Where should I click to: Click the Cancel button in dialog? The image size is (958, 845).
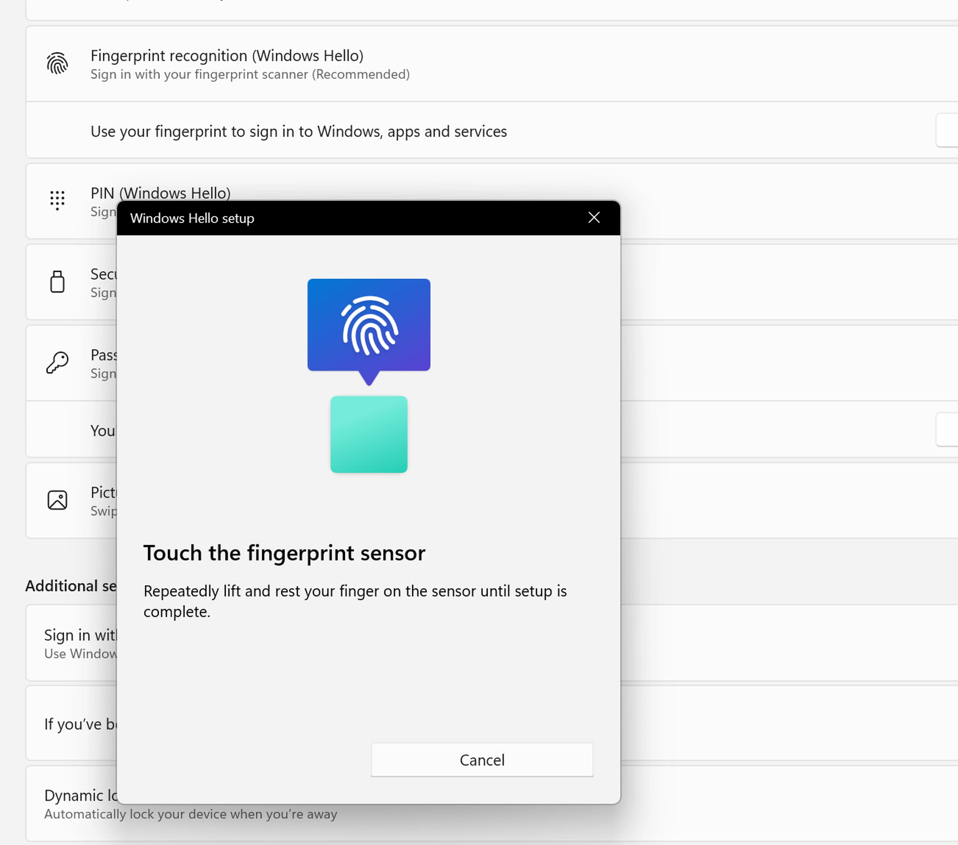point(482,760)
